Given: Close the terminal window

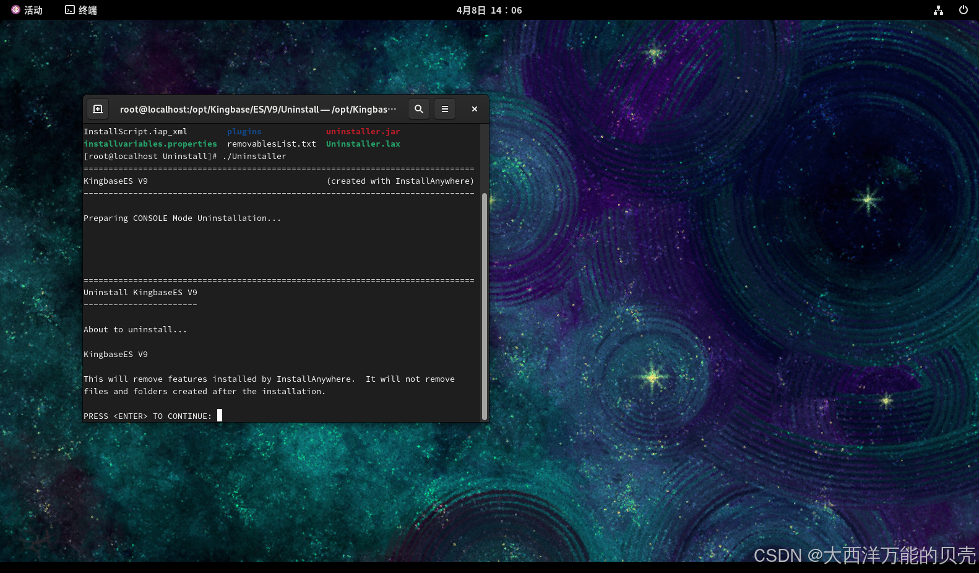Looking at the screenshot, I should (x=475, y=109).
